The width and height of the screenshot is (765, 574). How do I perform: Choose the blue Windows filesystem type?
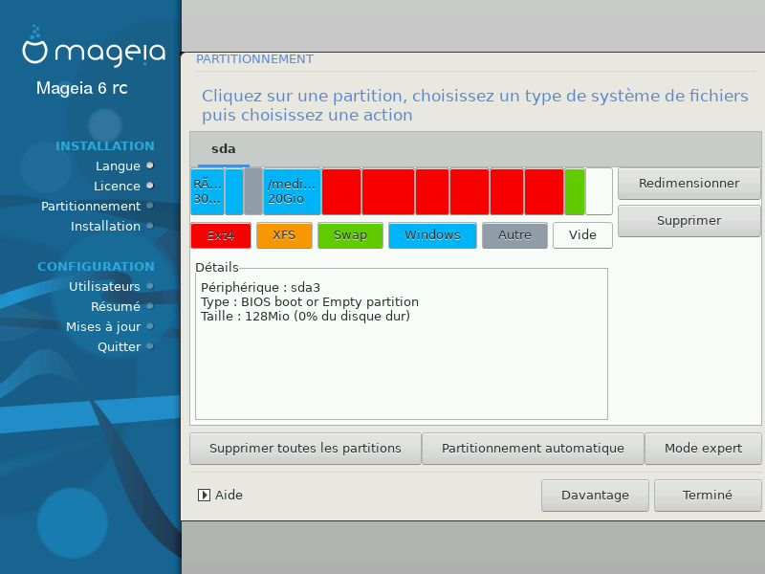click(432, 235)
